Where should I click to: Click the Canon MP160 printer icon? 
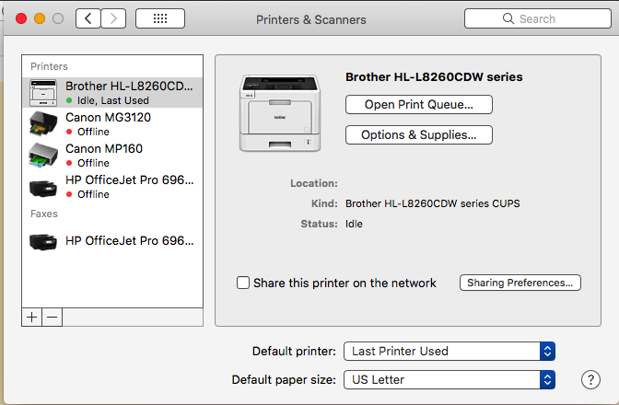pos(43,155)
